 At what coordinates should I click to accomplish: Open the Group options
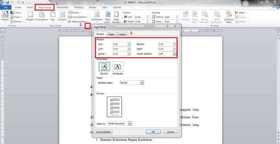pyautogui.click(x=241, y=17)
